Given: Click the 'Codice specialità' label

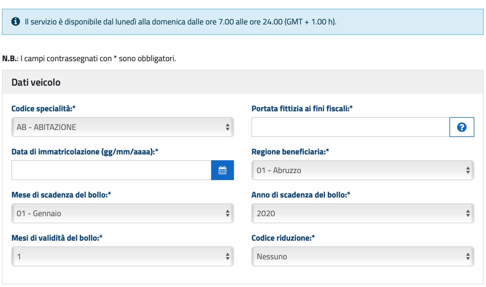Looking at the screenshot, I should click(43, 109).
